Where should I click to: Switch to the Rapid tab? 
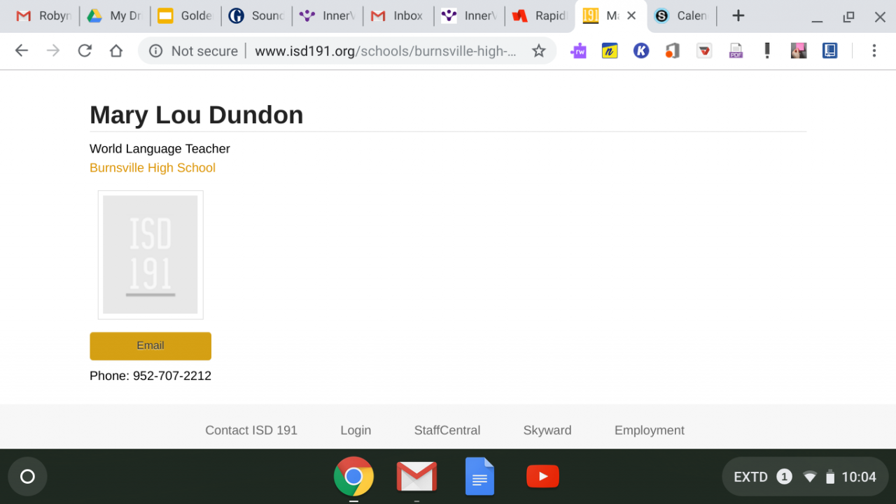click(x=539, y=15)
